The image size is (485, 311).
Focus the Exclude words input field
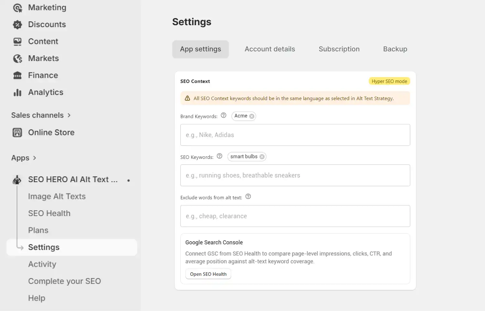295,216
